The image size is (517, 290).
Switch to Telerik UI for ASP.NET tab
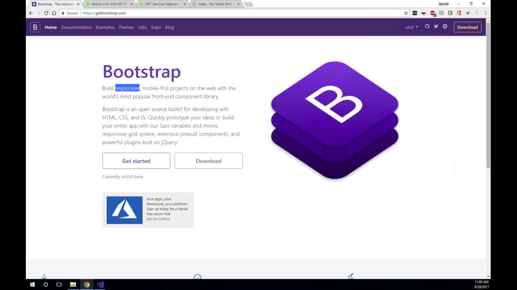click(109, 4)
